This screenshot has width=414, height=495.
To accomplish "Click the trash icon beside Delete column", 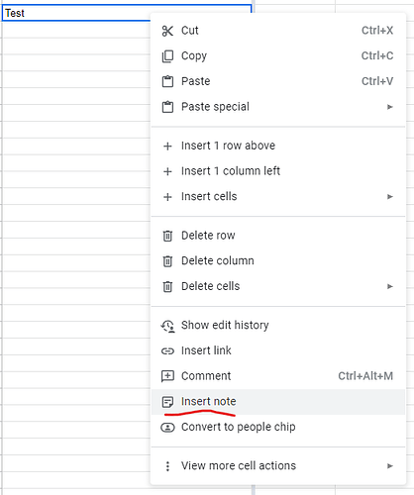I will [x=167, y=261].
